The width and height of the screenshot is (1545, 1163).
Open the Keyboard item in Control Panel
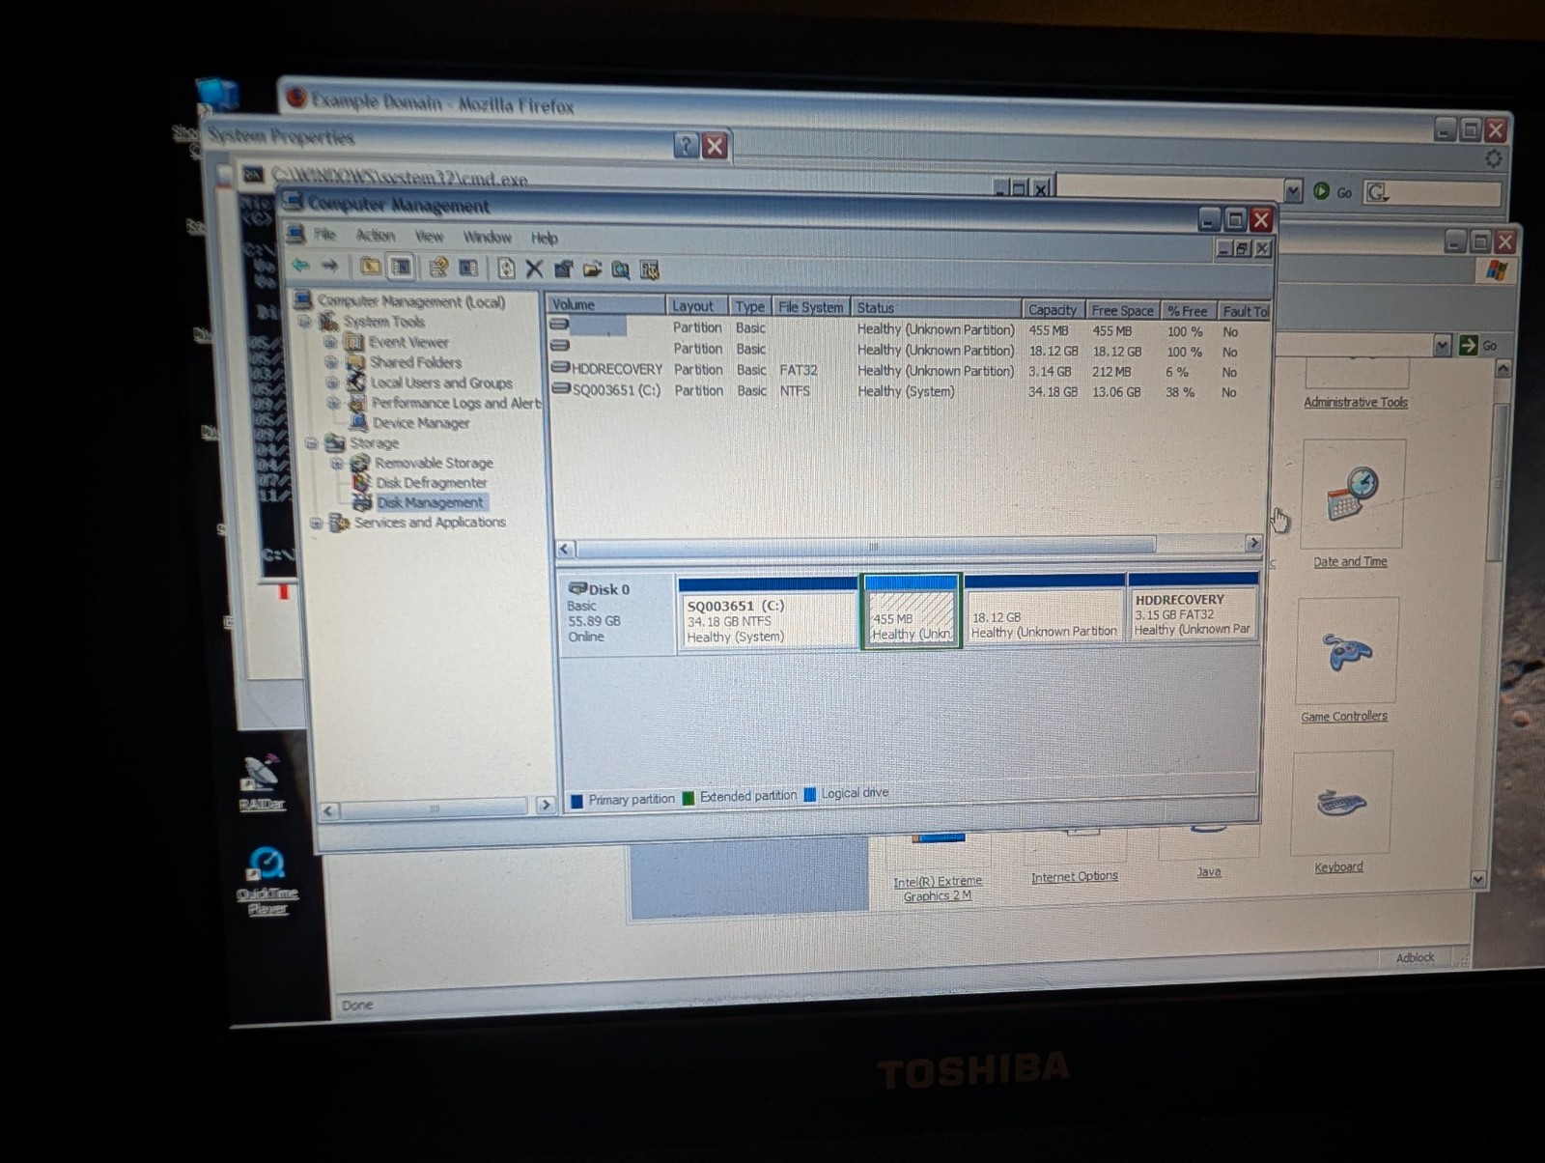tap(1340, 812)
